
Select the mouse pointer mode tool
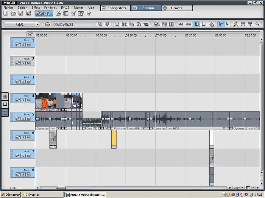click(x=221, y=24)
